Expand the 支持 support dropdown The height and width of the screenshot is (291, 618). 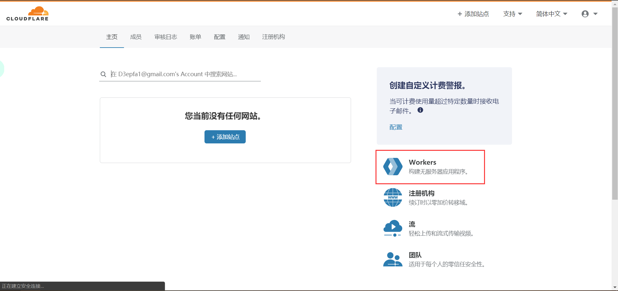(513, 14)
